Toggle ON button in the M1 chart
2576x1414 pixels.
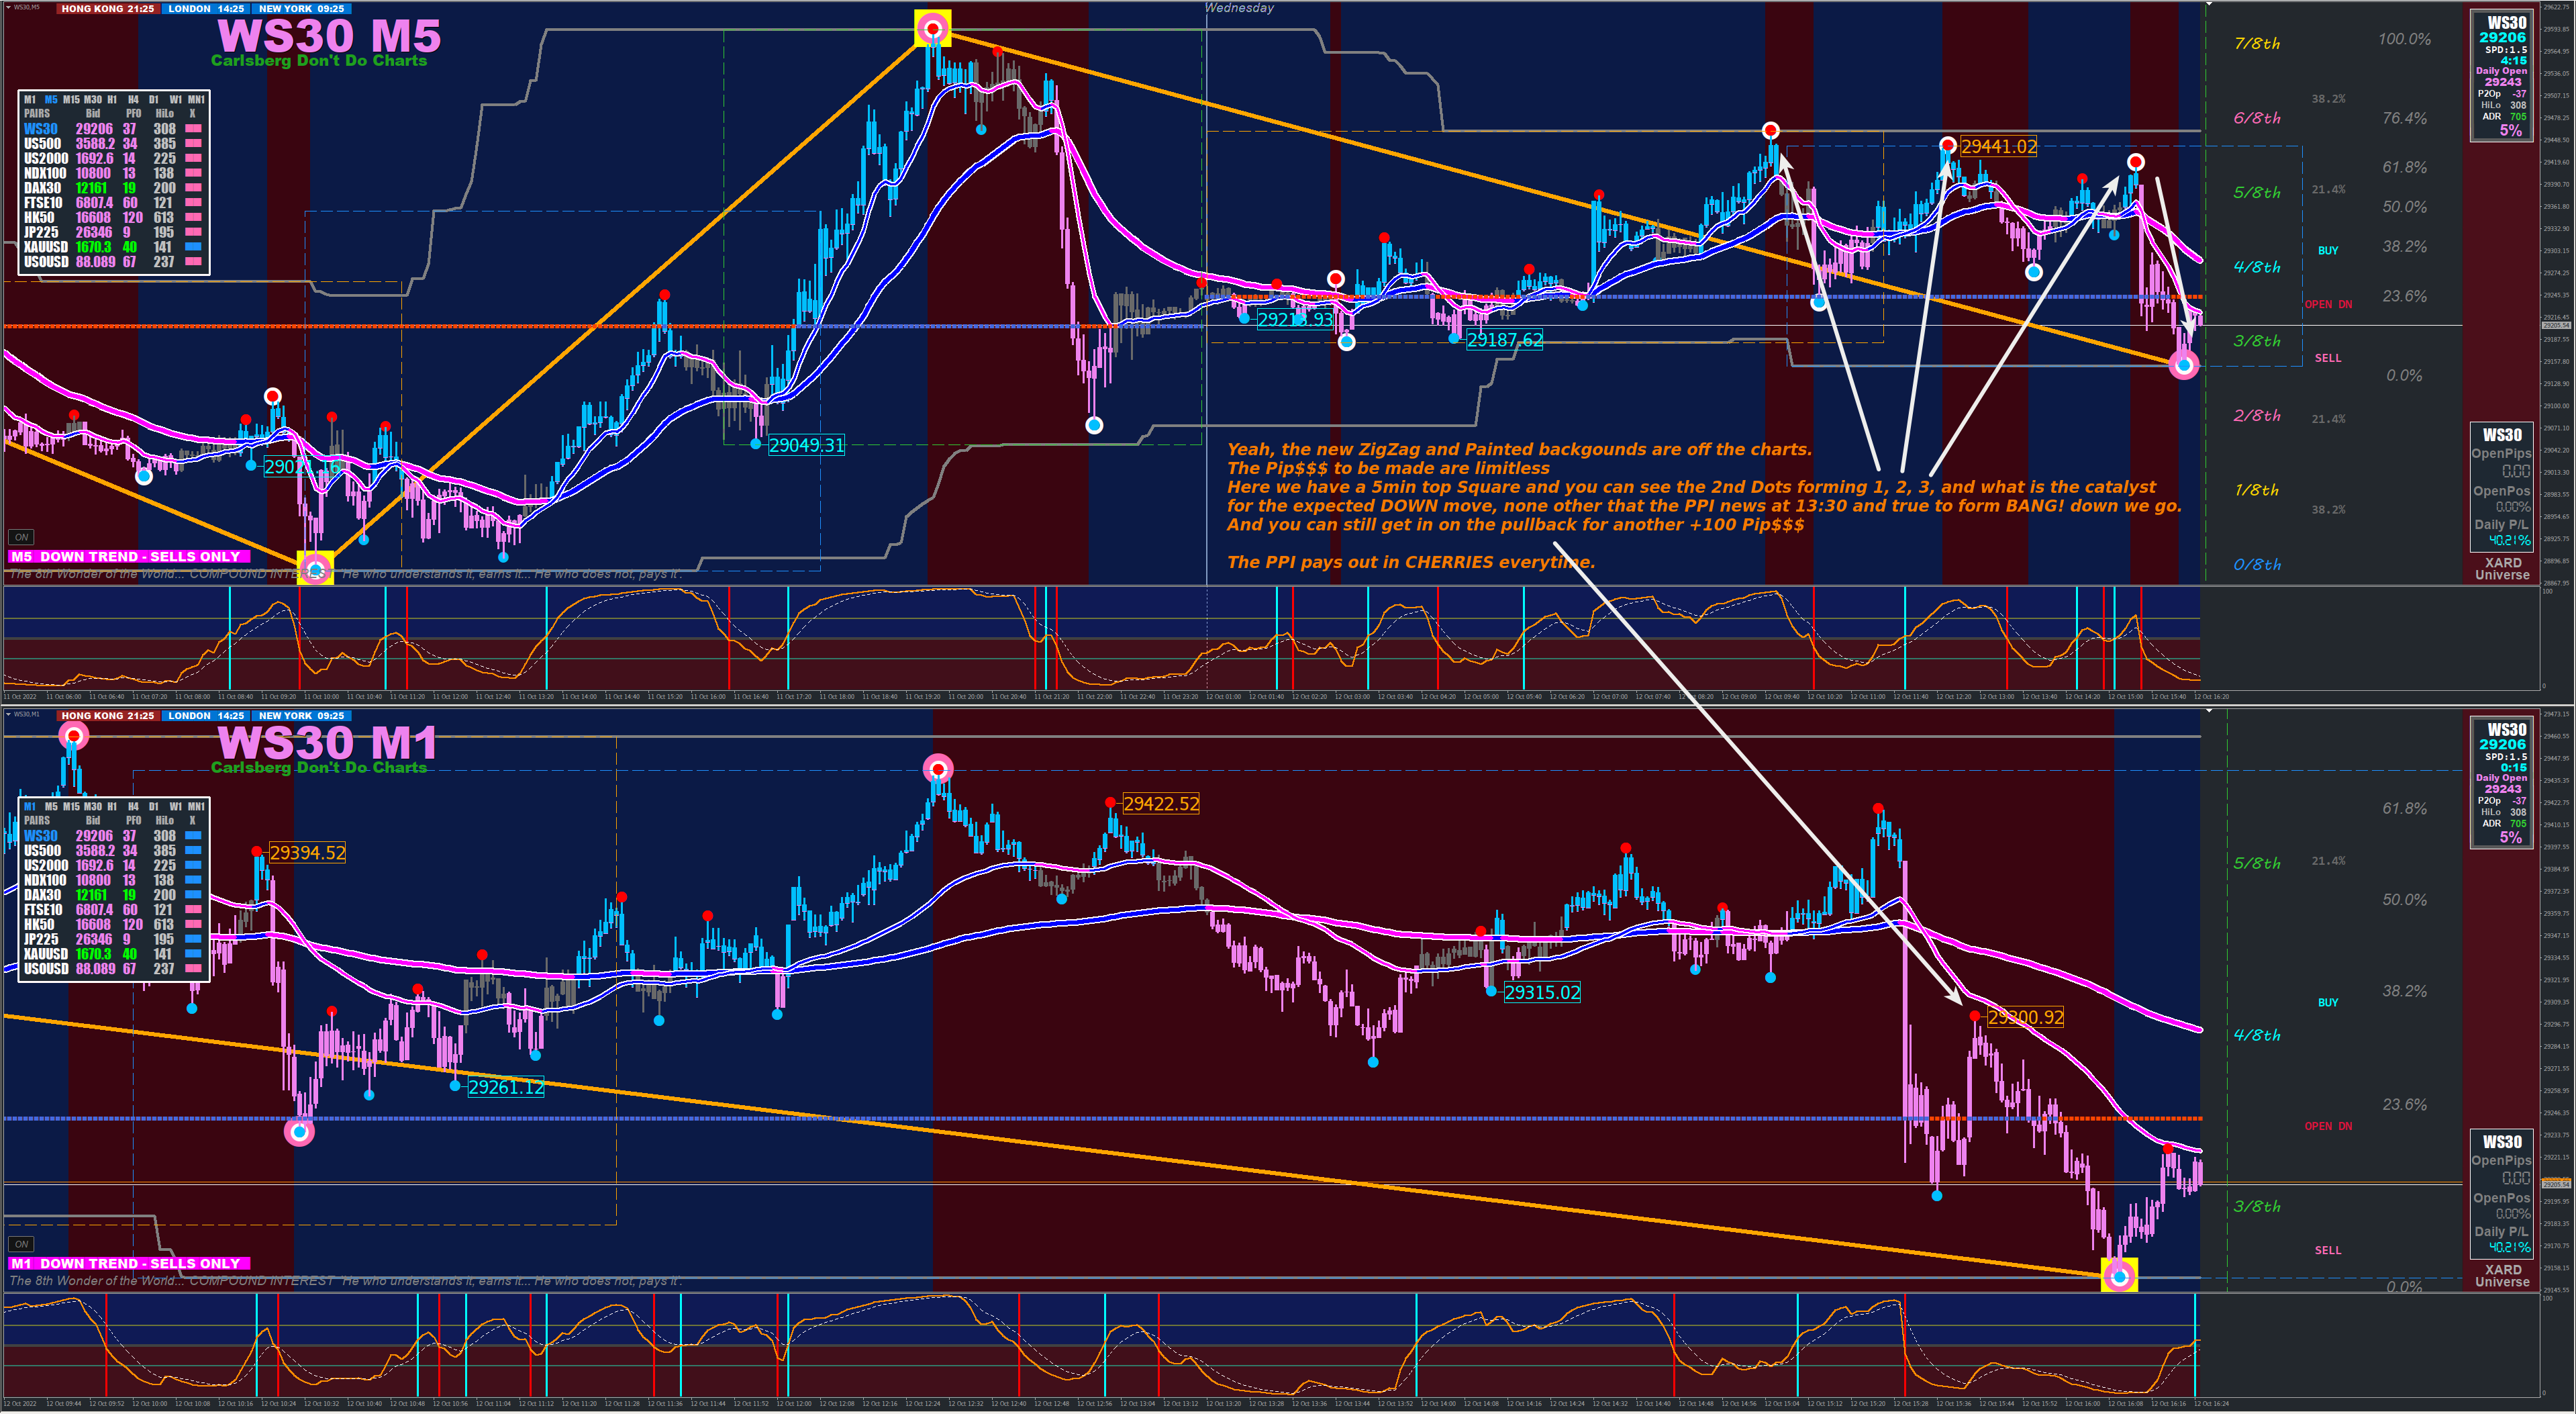click(21, 1244)
